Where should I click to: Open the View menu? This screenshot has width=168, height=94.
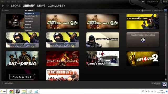pyautogui.click(x=8, y=2)
